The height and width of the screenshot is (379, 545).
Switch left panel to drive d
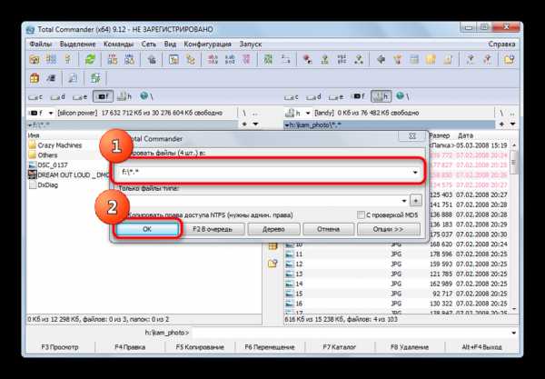pos(57,97)
